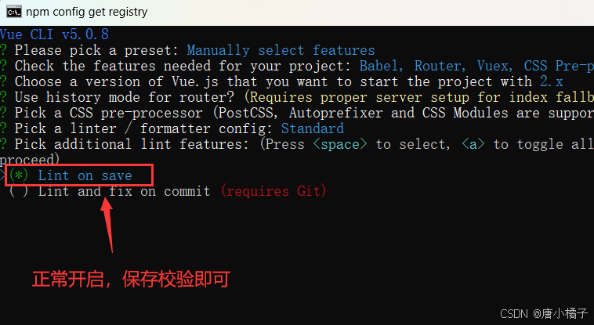Click the cmd terminal icon in title bar
594x325 pixels.
click(13, 12)
